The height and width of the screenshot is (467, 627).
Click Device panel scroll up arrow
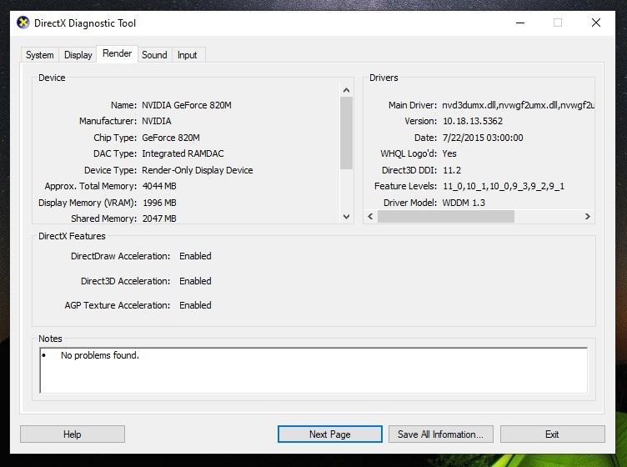pyautogui.click(x=346, y=90)
